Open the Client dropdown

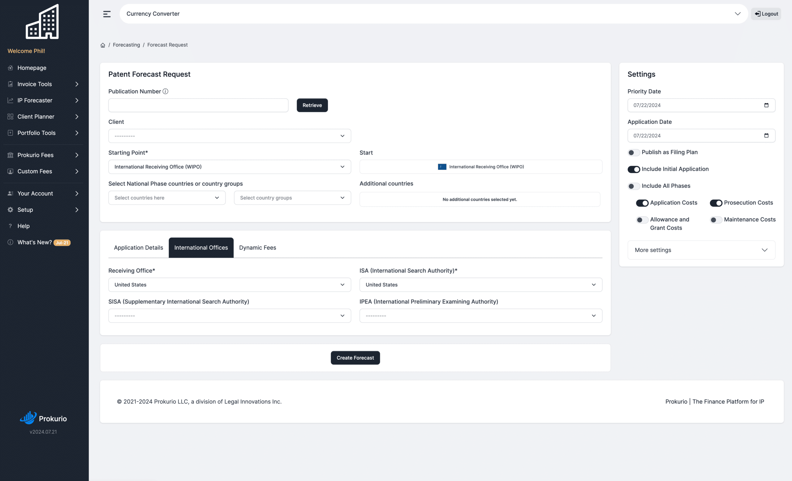click(x=230, y=136)
